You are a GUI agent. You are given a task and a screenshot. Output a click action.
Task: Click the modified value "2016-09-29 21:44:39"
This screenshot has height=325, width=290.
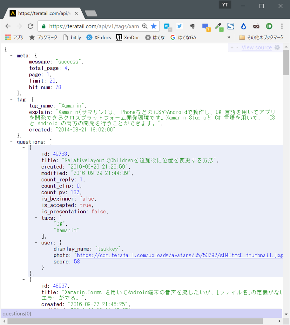pyautogui.click(x=101, y=173)
